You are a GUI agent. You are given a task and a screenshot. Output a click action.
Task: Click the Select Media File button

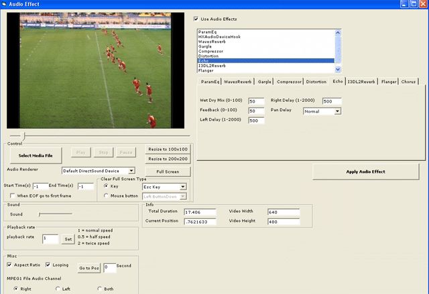[36, 155]
